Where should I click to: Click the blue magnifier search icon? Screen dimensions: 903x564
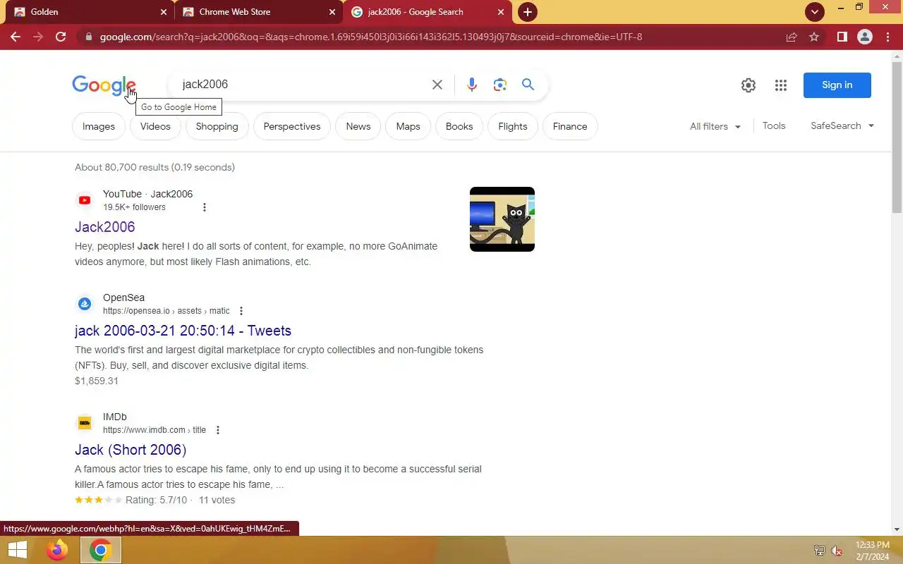[x=528, y=85]
